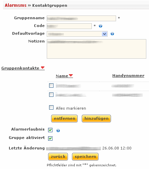Go to Alarmsms breadcrumb link

click(15, 5)
